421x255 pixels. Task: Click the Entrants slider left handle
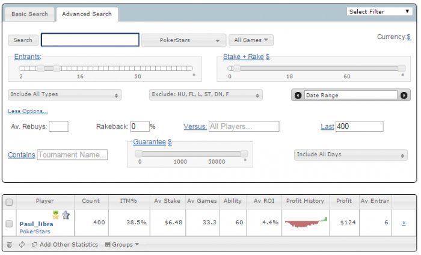[40, 68]
